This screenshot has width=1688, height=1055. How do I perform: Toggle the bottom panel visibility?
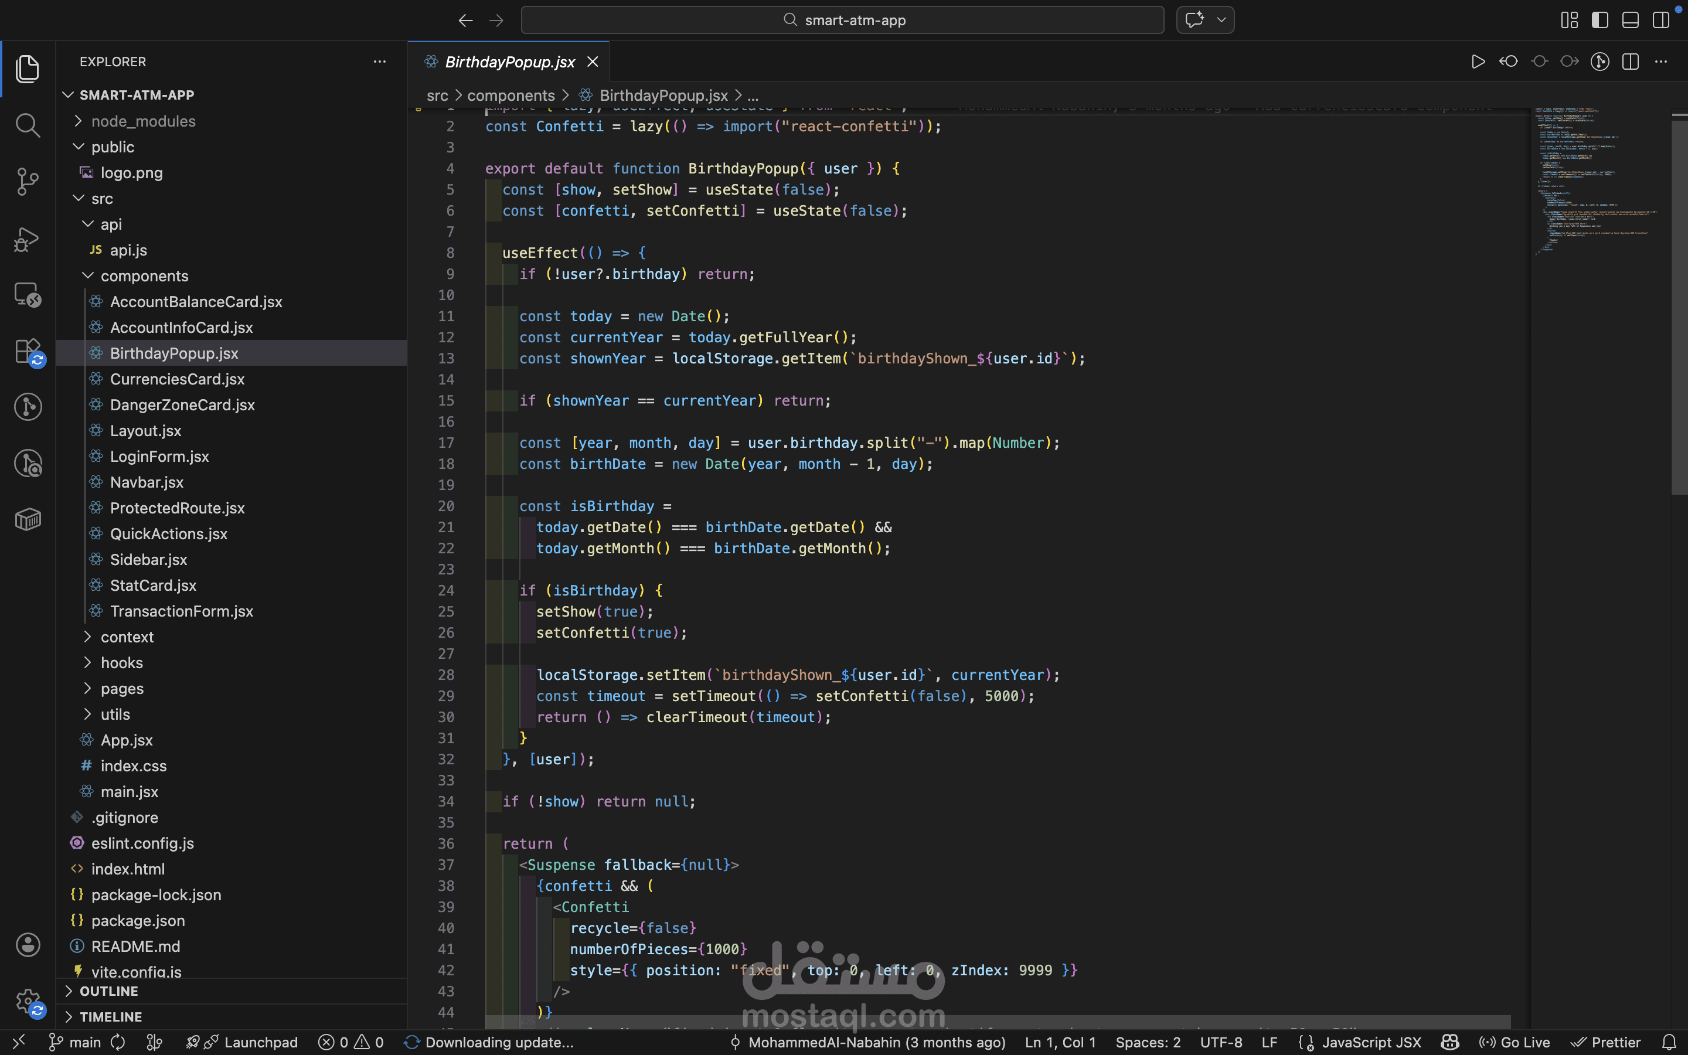click(x=1630, y=21)
